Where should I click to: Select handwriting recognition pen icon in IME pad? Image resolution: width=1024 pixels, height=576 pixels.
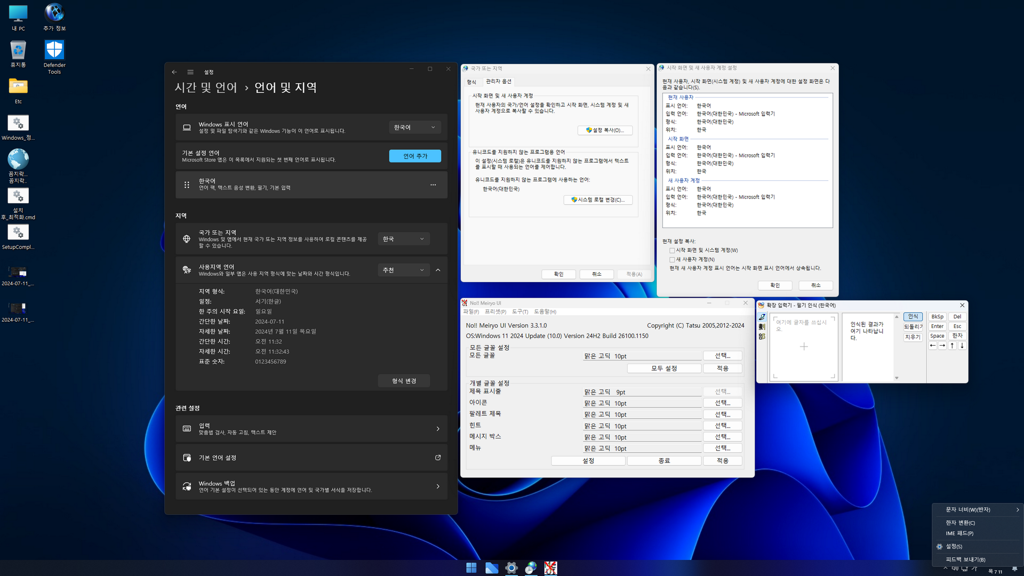(762, 317)
